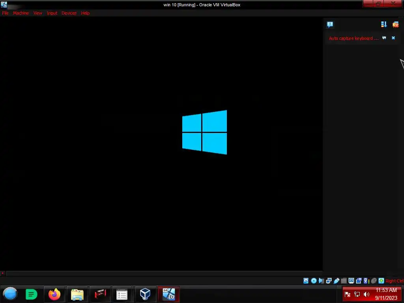Open the Input menu
Viewport: 404px width, 303px height.
tap(52, 13)
